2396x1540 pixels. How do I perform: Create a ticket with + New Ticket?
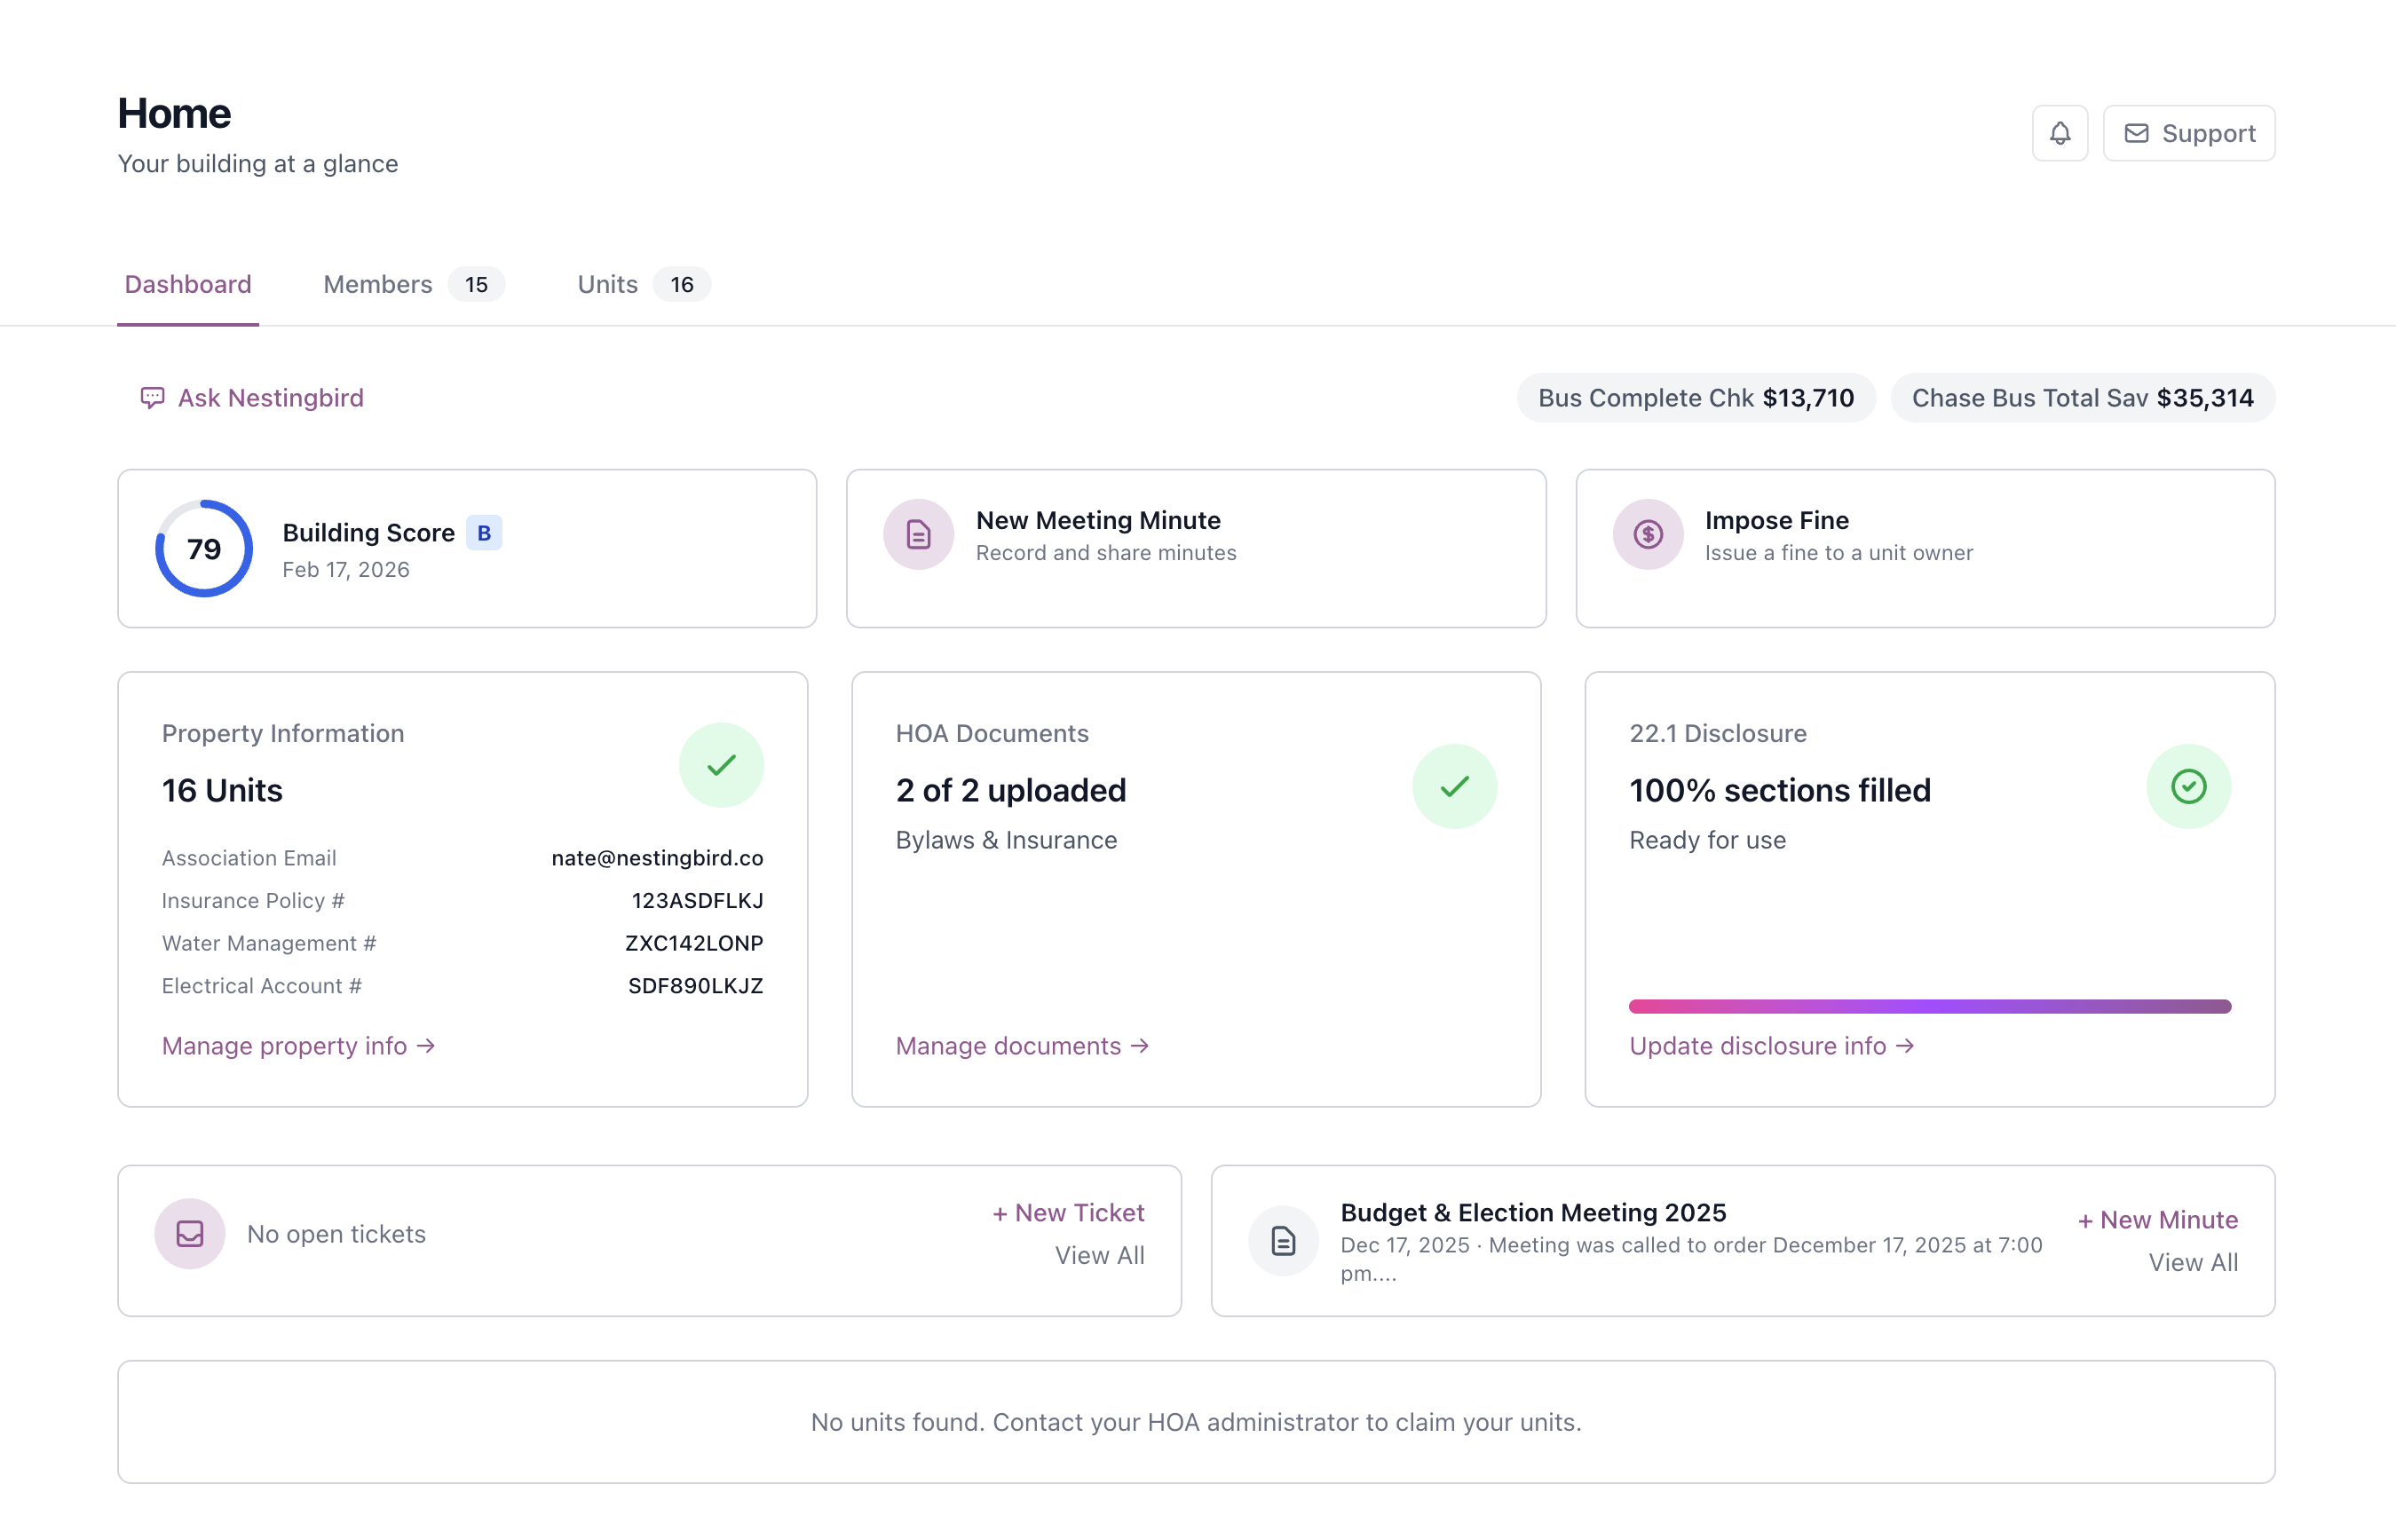point(1068,1212)
